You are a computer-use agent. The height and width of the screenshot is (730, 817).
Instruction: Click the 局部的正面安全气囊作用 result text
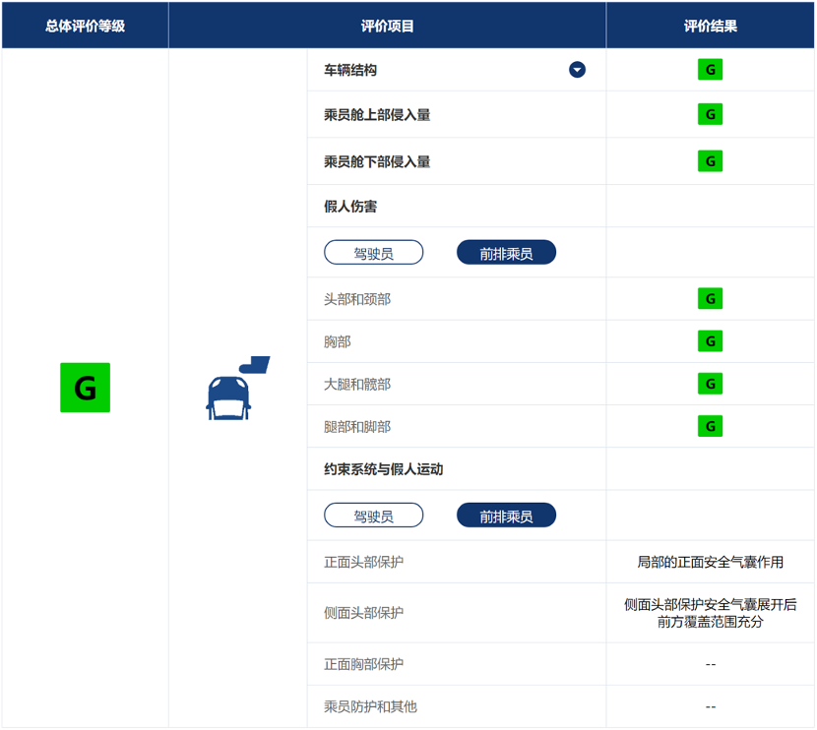pyautogui.click(x=710, y=562)
